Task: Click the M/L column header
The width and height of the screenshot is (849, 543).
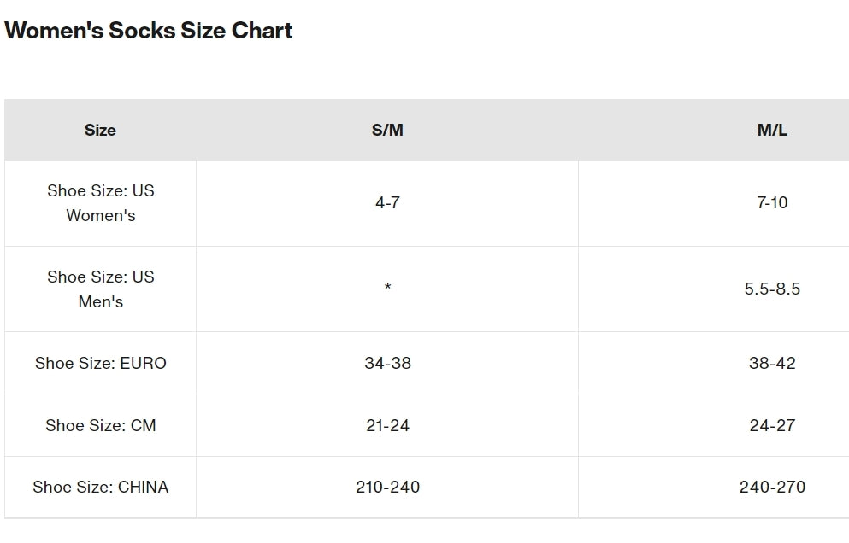Action: 772,130
